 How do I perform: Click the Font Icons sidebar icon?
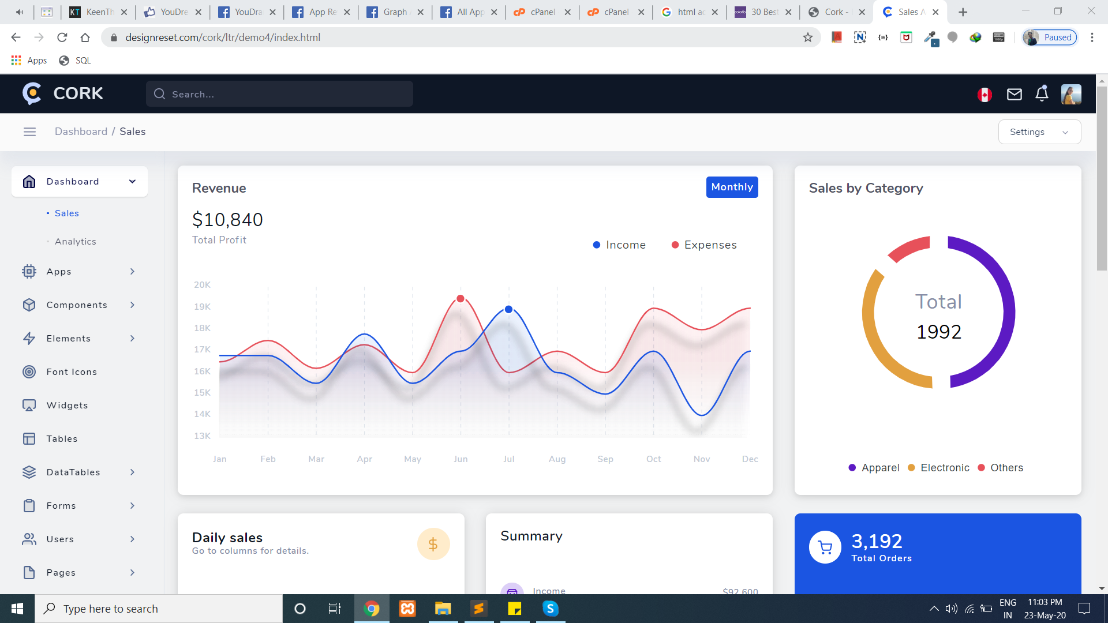click(x=29, y=371)
